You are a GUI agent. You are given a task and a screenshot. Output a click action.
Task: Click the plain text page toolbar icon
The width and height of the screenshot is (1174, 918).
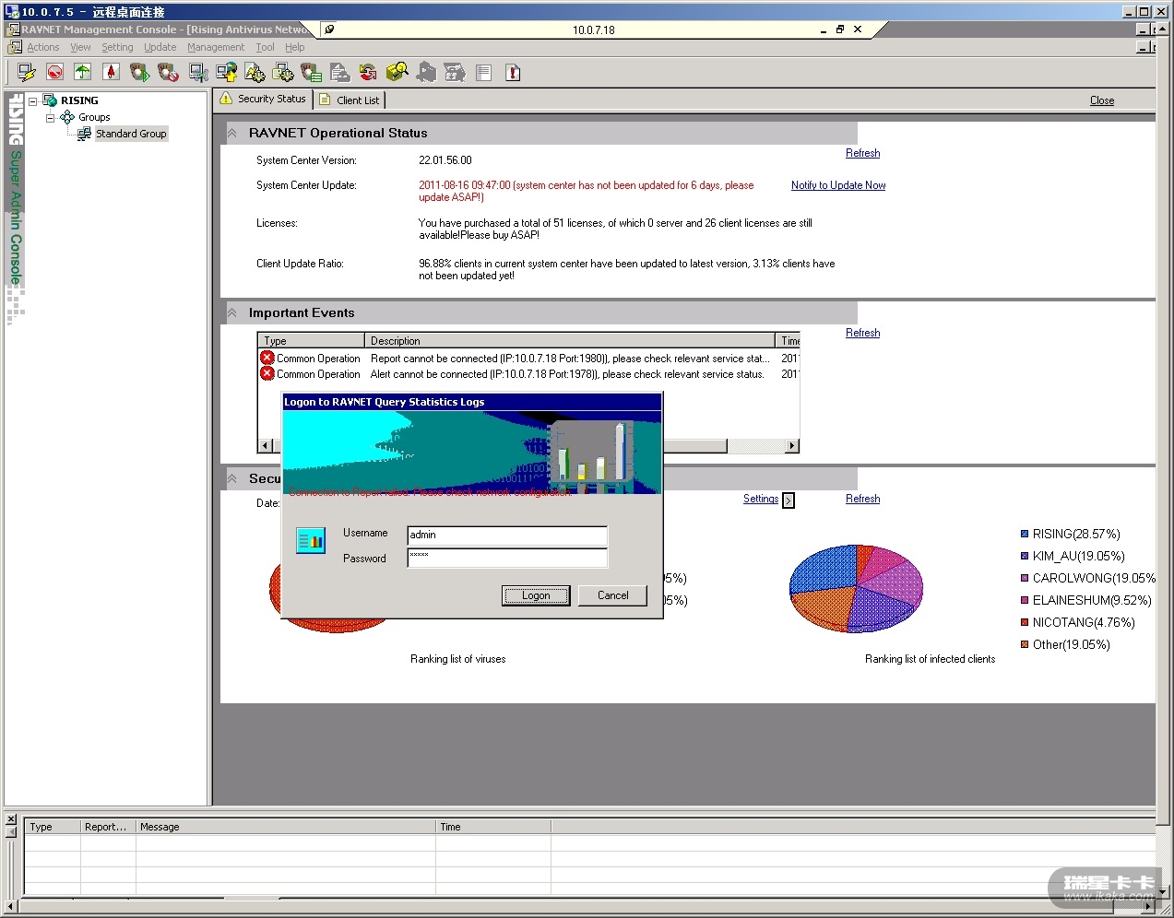(x=483, y=72)
